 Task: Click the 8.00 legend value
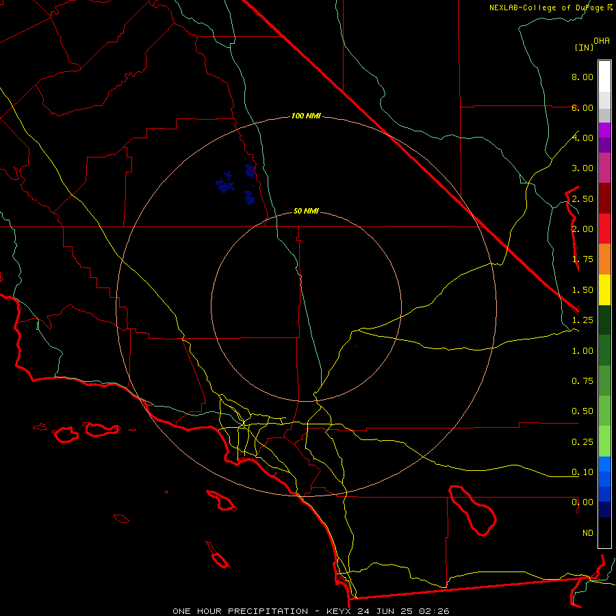click(582, 77)
